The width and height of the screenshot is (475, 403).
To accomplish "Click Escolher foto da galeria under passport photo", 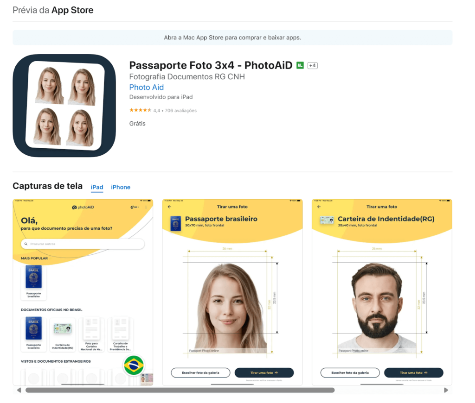I will (200, 373).
